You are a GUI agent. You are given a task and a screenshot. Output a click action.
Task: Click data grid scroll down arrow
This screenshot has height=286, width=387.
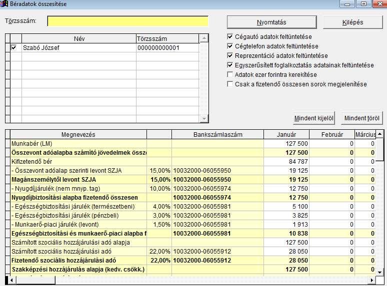[380, 272]
